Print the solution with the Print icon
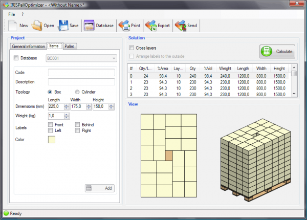Image resolution: width=307 pixels, height=220 pixels. (x=124, y=25)
